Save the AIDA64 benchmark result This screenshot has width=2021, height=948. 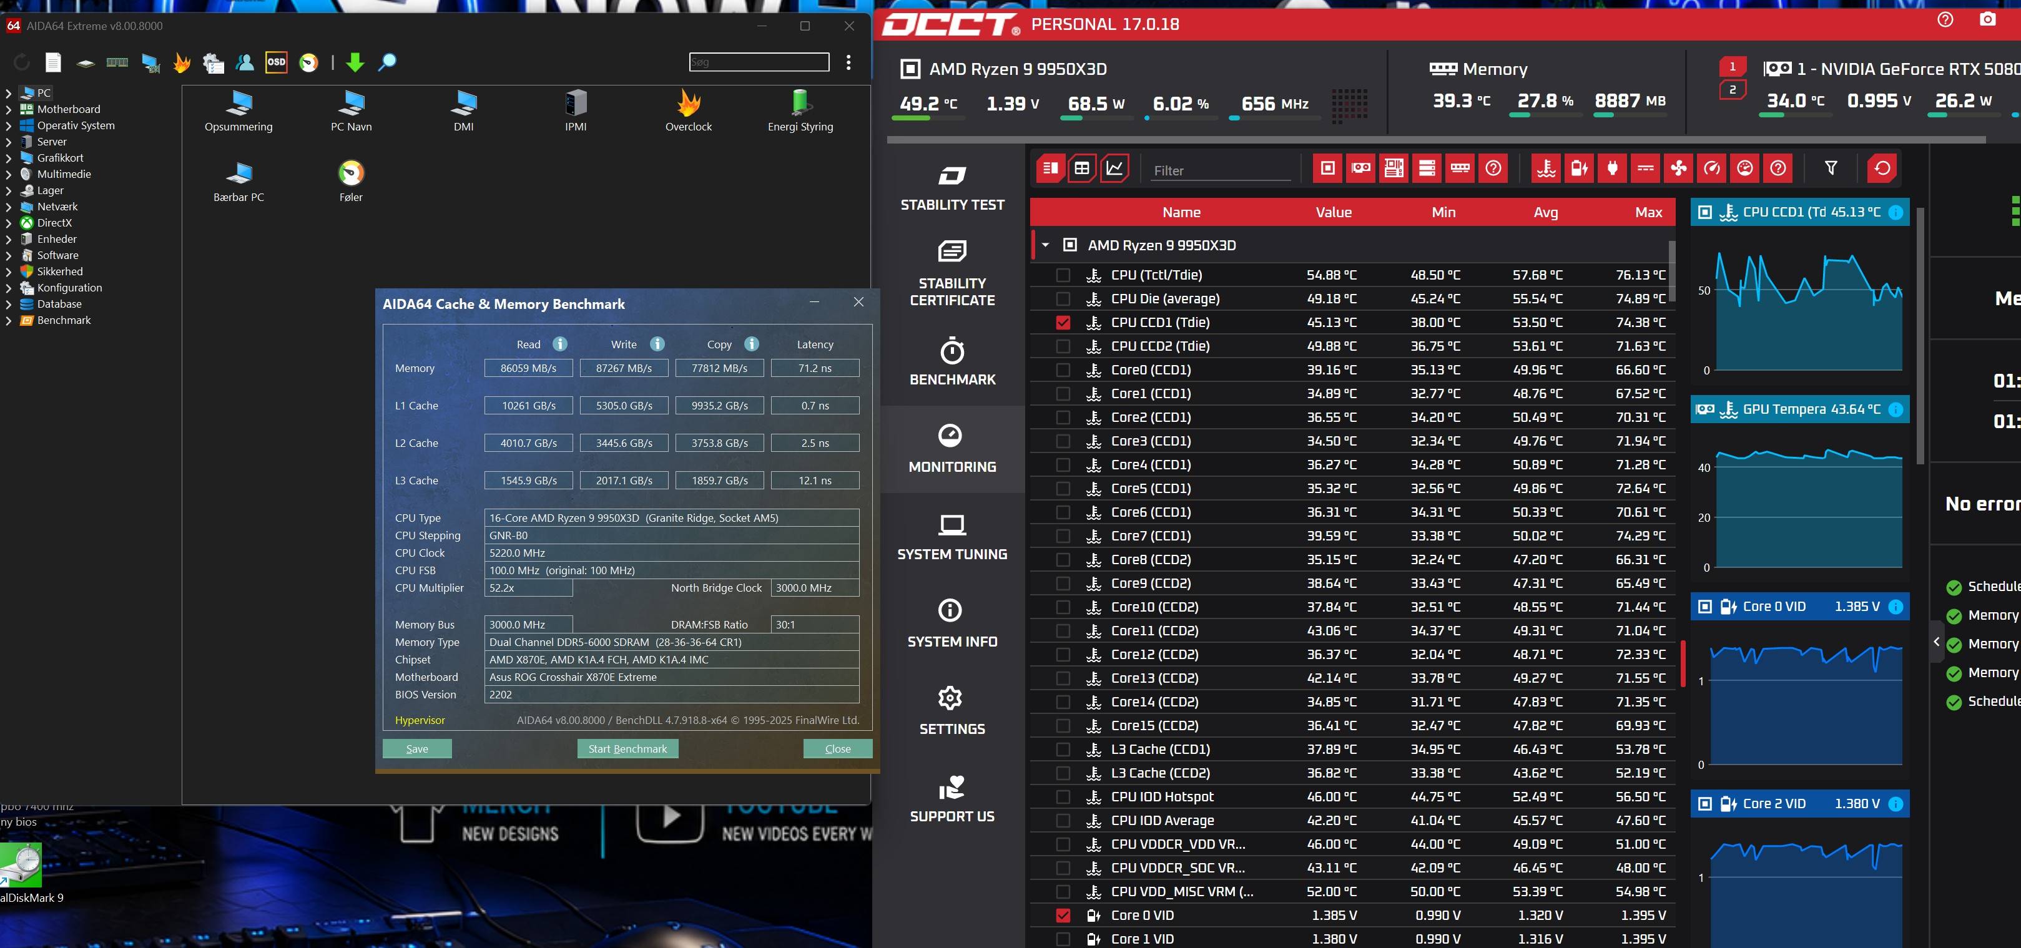[418, 749]
